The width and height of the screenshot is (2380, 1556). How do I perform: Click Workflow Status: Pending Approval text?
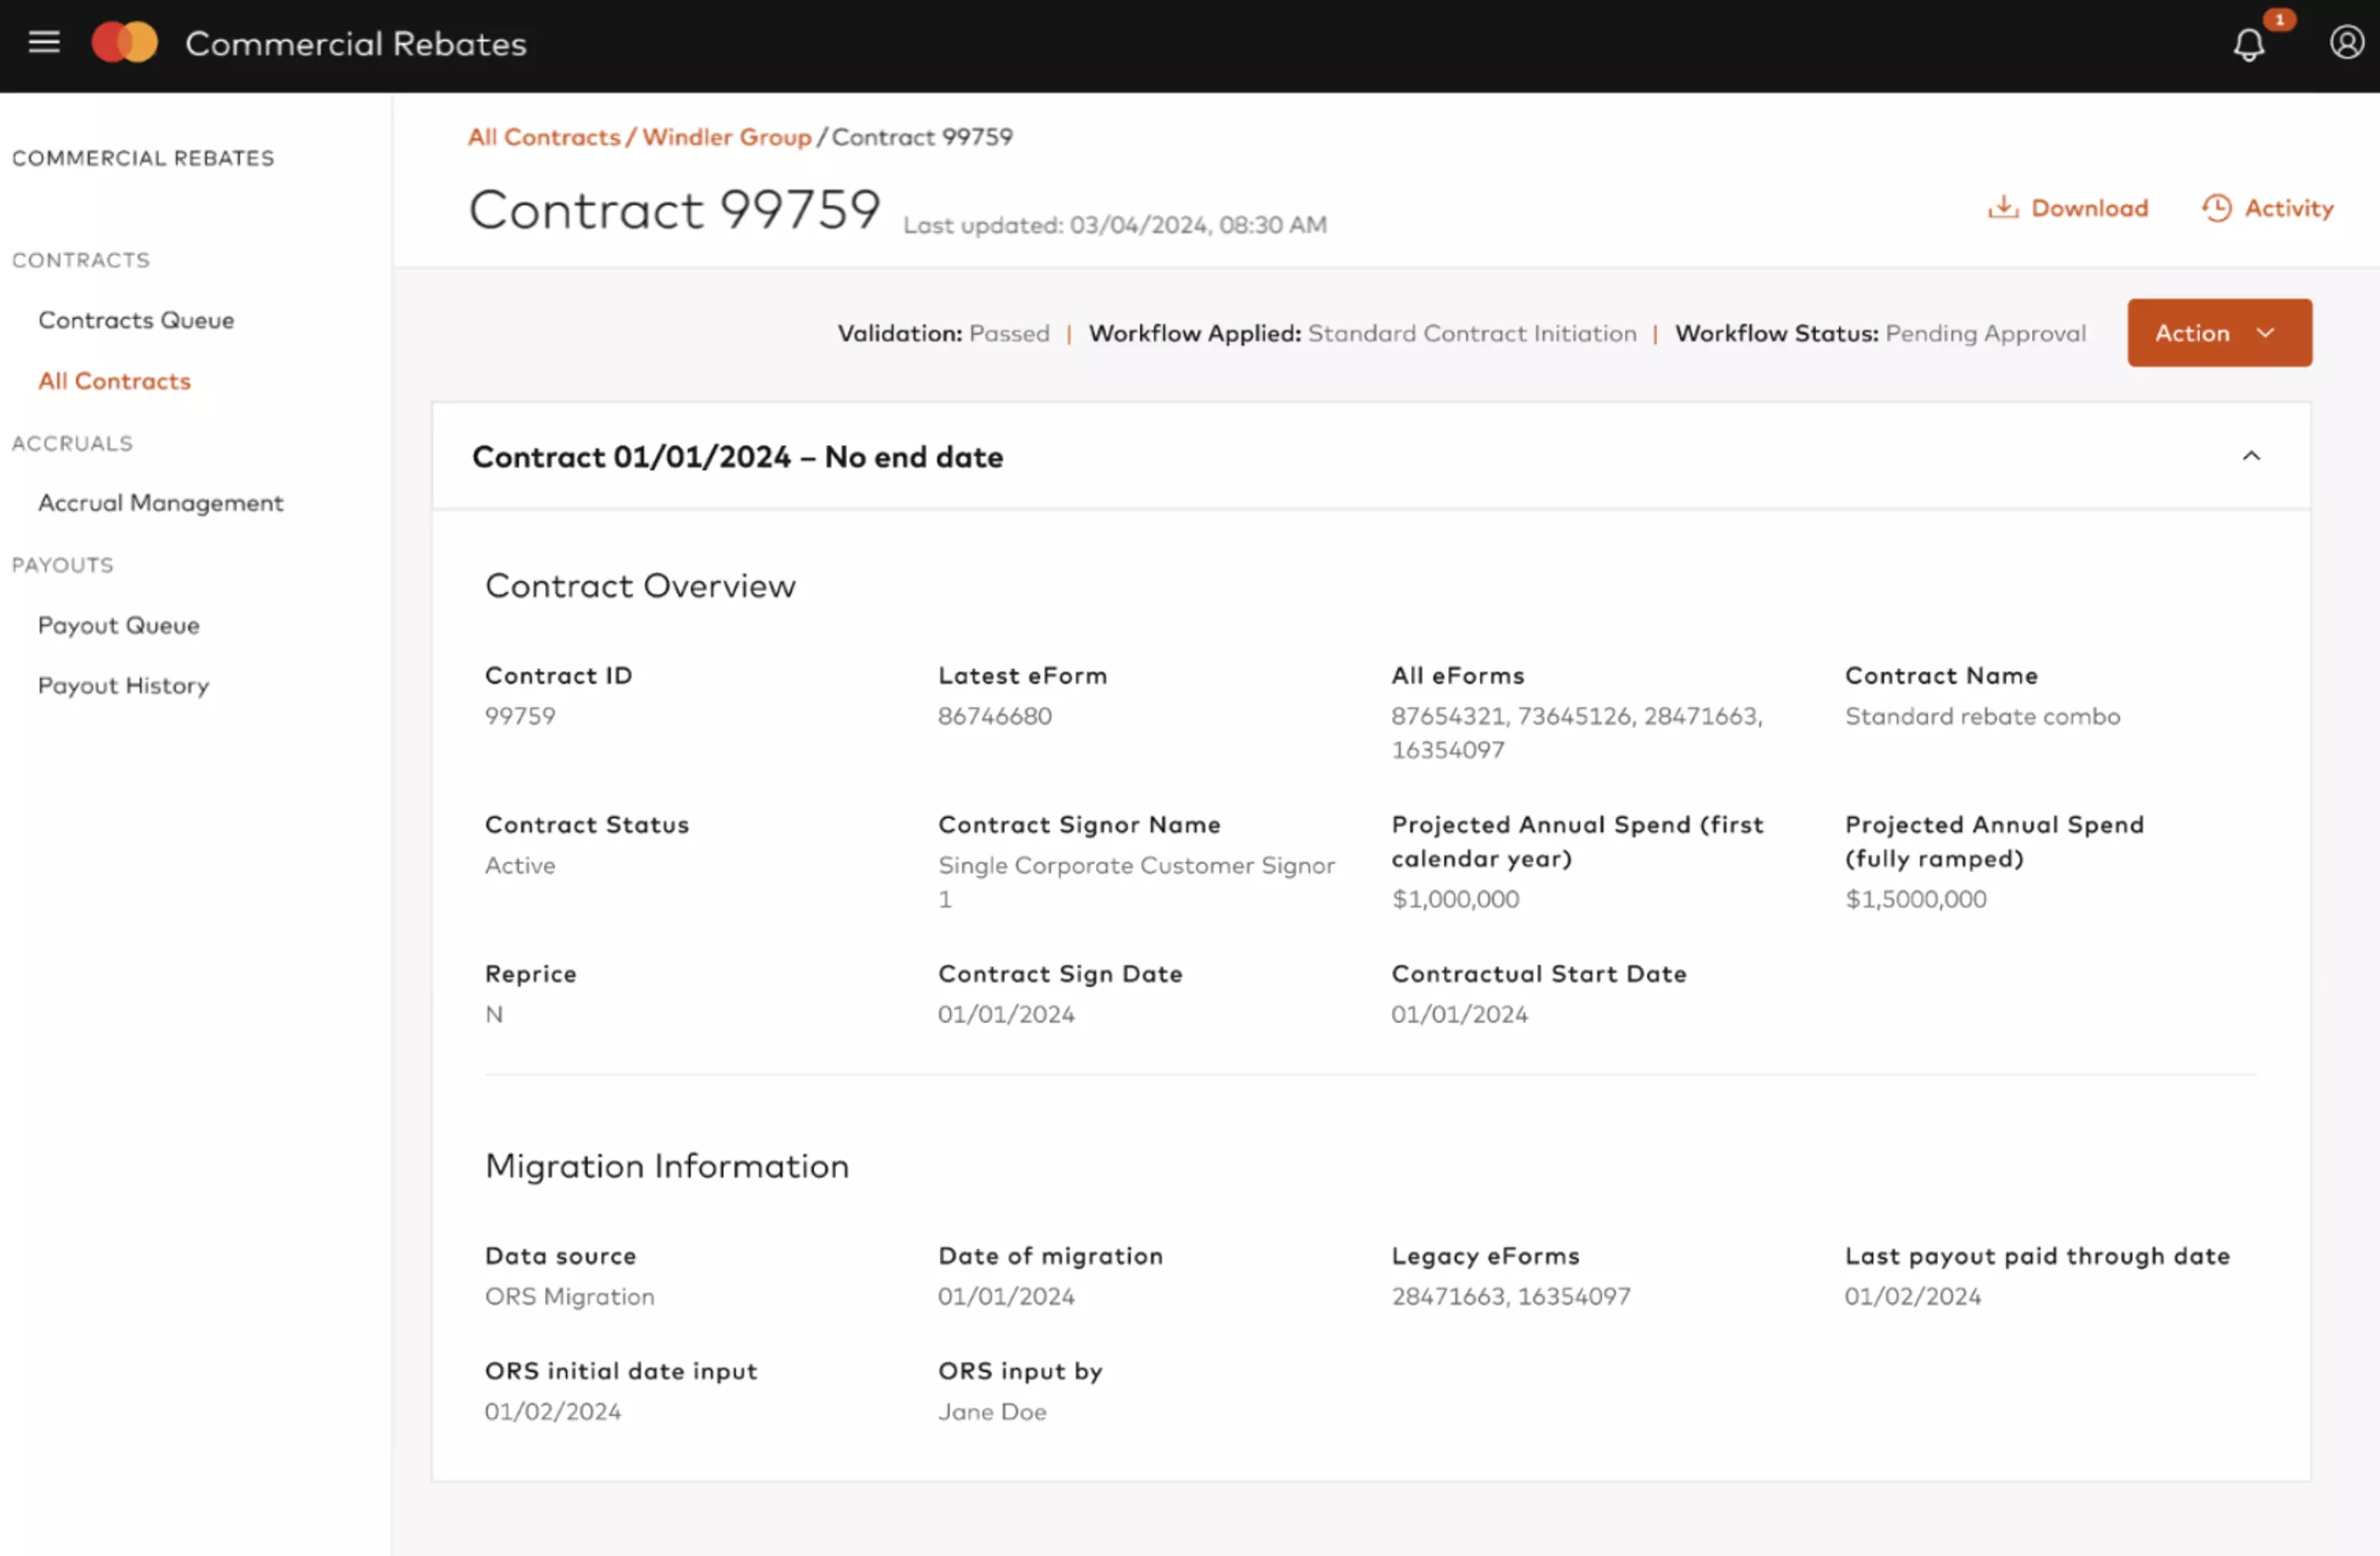tap(1880, 333)
